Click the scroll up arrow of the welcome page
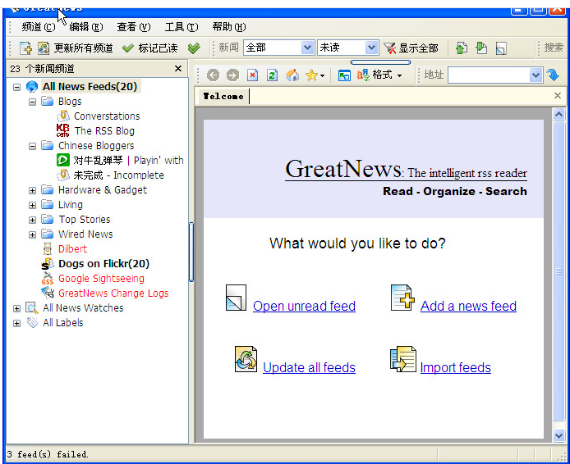This screenshot has height=464, width=570. click(559, 115)
